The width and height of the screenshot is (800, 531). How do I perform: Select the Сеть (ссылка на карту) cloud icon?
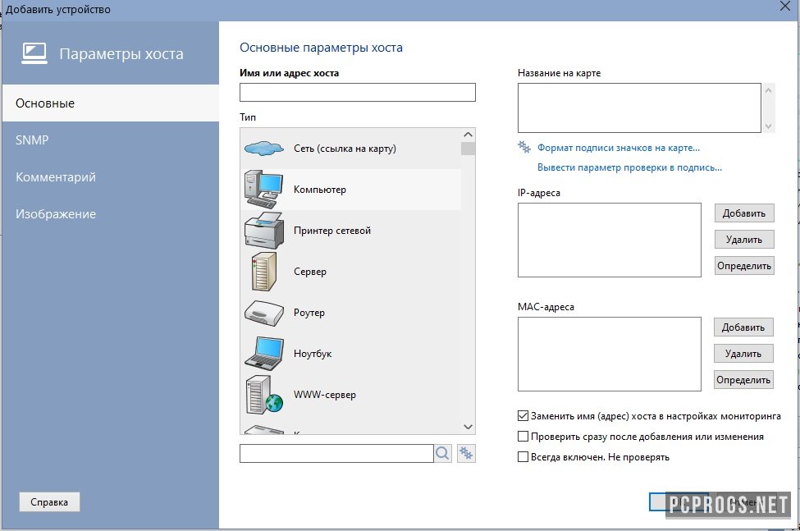264,149
